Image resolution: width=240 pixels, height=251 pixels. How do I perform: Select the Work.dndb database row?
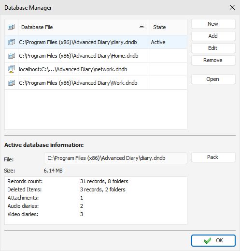[x=96, y=83]
